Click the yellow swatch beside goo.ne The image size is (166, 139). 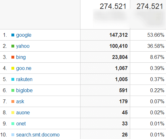(13, 68)
